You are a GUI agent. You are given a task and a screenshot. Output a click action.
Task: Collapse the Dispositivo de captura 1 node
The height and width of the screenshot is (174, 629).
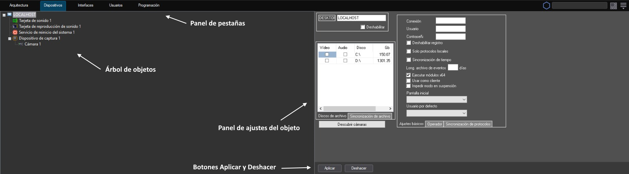(9, 38)
